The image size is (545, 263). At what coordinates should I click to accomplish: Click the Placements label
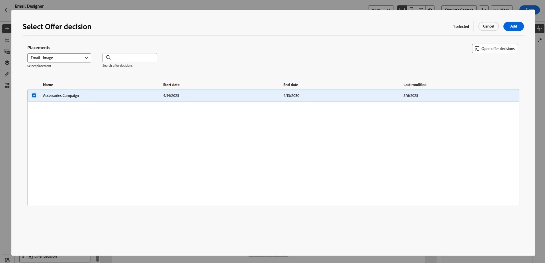(x=39, y=47)
